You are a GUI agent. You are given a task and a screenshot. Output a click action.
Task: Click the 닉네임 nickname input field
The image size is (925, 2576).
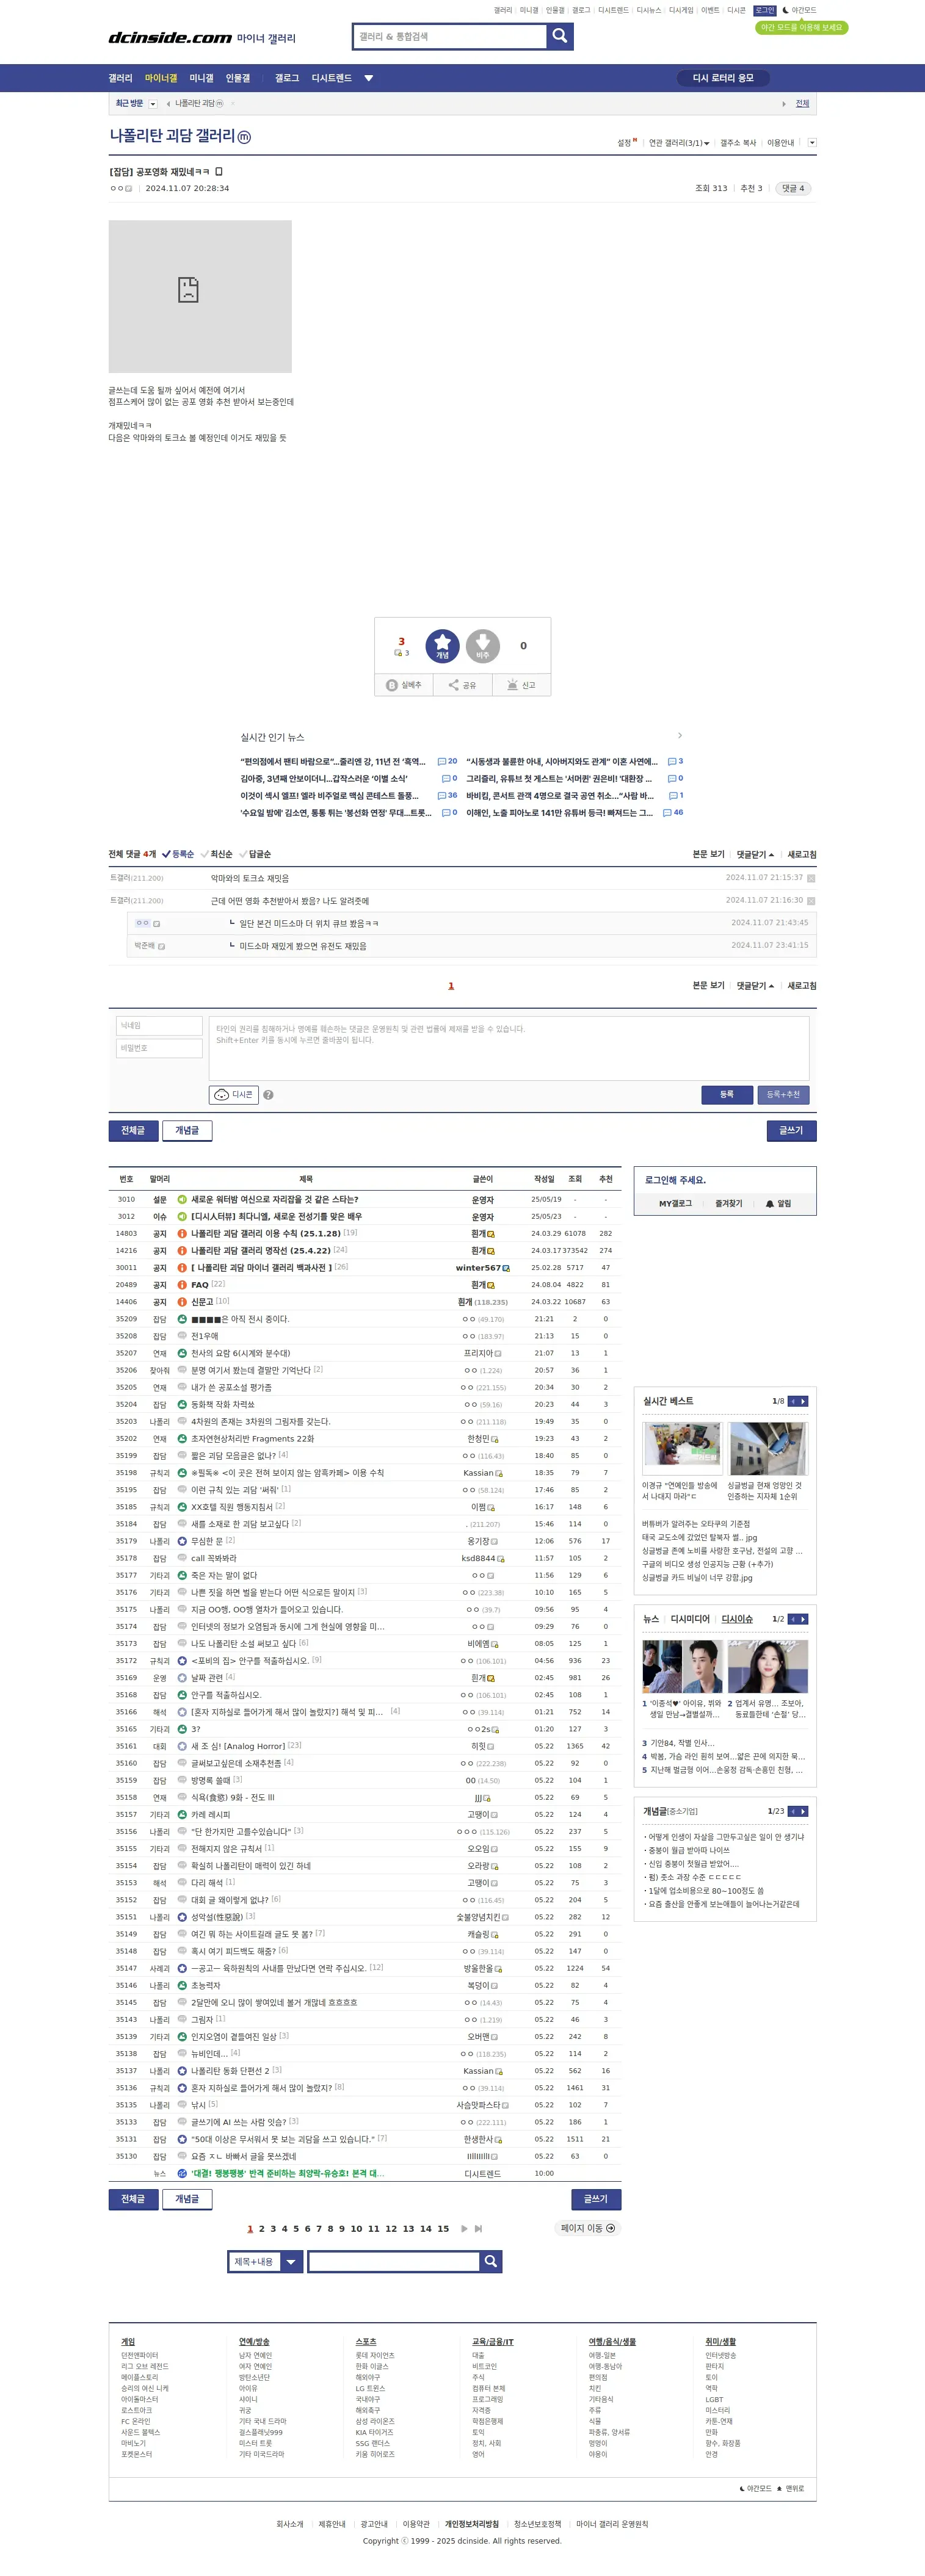pos(160,1026)
